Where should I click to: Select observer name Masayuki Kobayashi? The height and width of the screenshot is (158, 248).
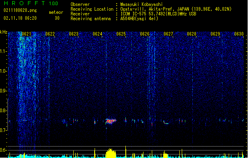142,4
